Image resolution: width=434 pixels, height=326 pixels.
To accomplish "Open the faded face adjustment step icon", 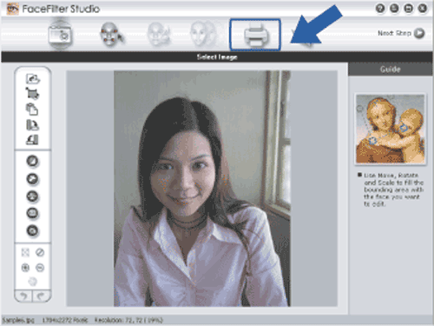I will (159, 35).
